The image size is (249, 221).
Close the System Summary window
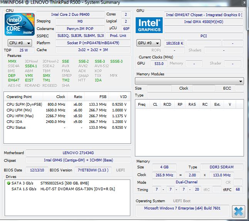pyautogui.click(x=244, y=3)
